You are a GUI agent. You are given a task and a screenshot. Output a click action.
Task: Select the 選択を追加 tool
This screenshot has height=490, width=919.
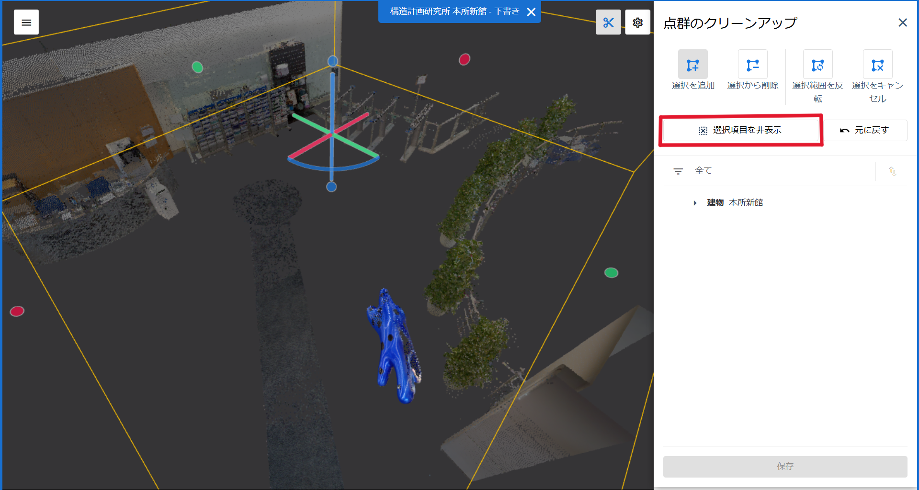click(x=692, y=65)
